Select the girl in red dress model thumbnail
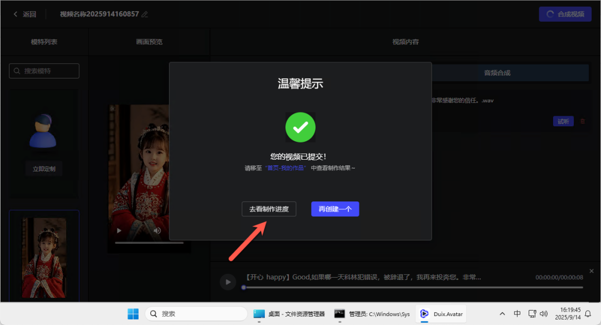 tap(44, 257)
